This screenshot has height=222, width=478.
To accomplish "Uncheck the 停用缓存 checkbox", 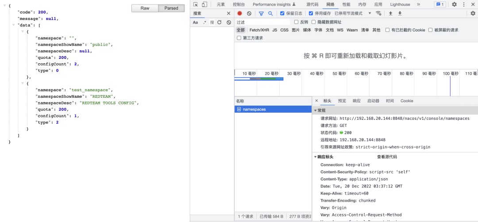I will [311, 13].
